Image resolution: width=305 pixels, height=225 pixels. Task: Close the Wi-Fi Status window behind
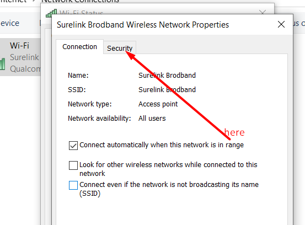click(263, 12)
